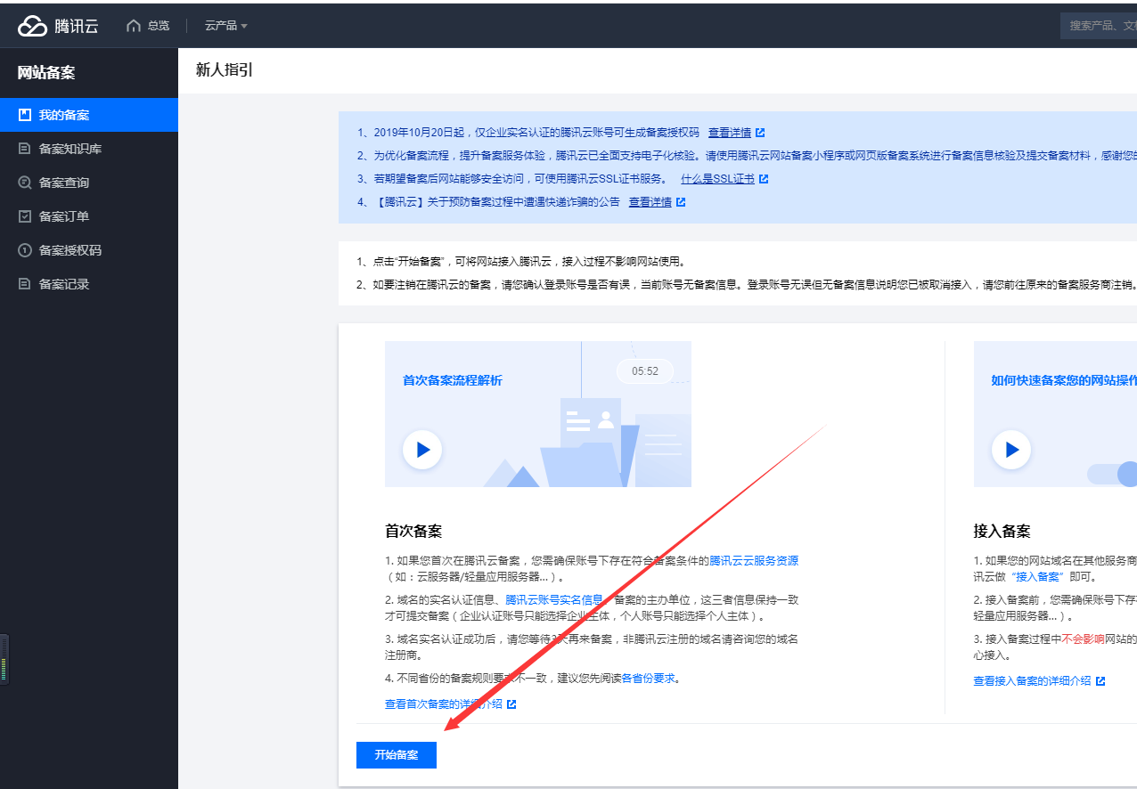
Task: Click external-link icon beside 什么是SSL证书
Action: pos(764,179)
